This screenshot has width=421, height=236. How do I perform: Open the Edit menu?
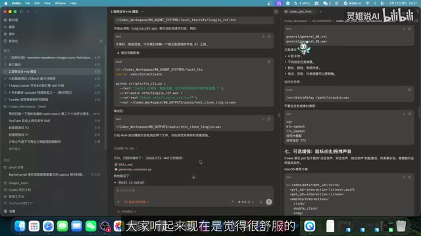pyautogui.click(x=37, y=3)
